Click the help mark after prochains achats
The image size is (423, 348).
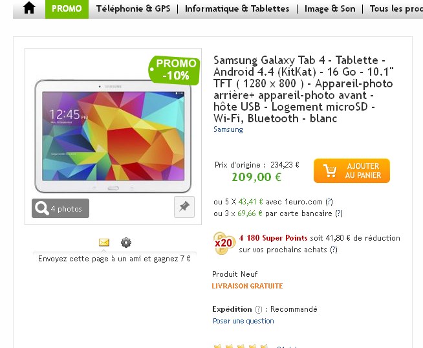click(x=334, y=250)
